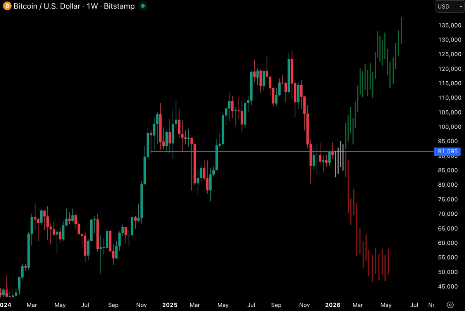
Task: Open chart settings gear icon
Action: [x=450, y=304]
